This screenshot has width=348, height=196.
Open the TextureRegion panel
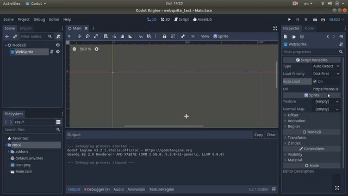tap(161, 189)
